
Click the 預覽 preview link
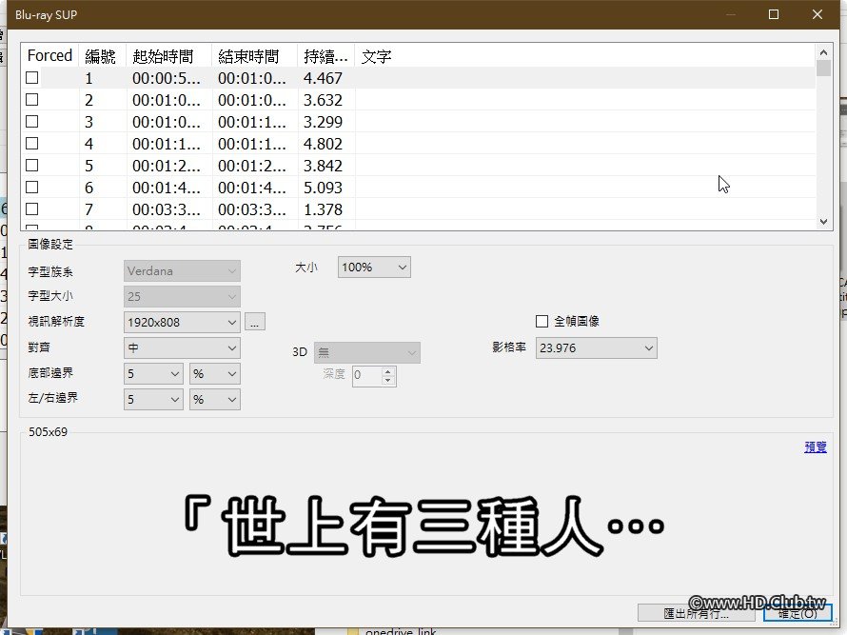(814, 446)
